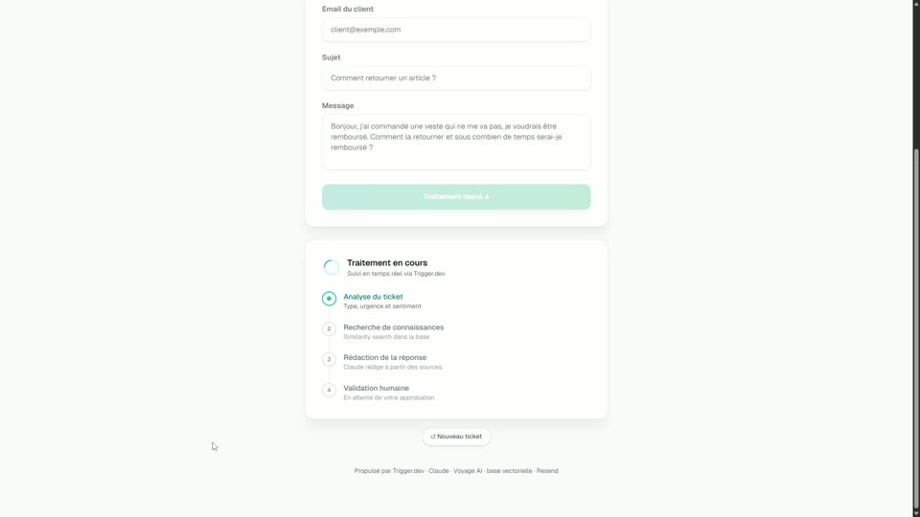Click the active Analyse du ticket step circle

329,299
